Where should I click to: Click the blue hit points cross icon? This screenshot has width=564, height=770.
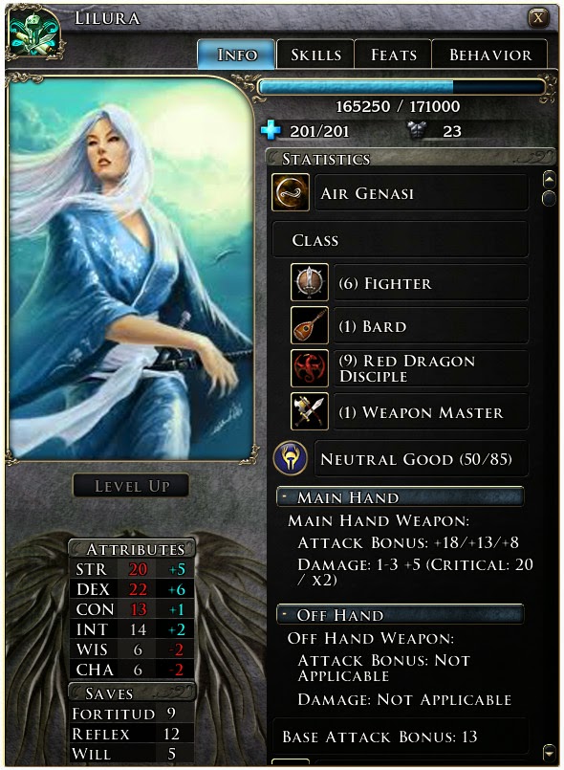pyautogui.click(x=271, y=130)
